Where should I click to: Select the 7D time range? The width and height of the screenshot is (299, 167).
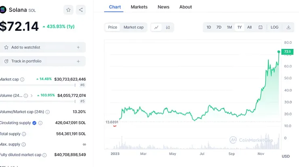tap(219, 27)
